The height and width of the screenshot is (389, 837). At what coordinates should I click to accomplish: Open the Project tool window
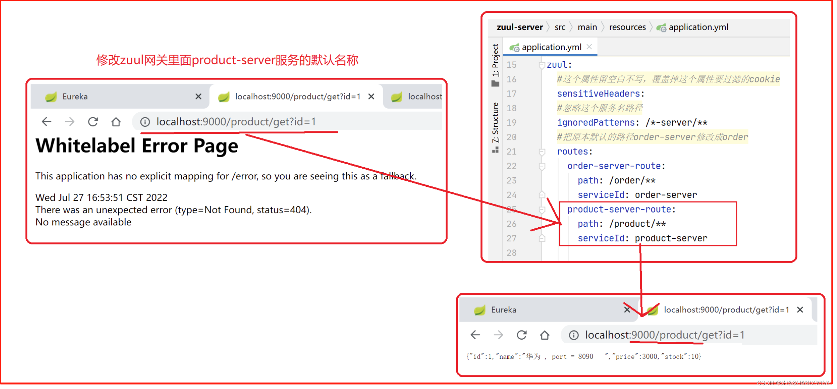[x=495, y=65]
